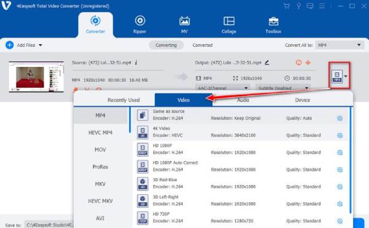This screenshot has width=369, height=228.
Task: Switch to the Device format tab
Action: point(303,100)
